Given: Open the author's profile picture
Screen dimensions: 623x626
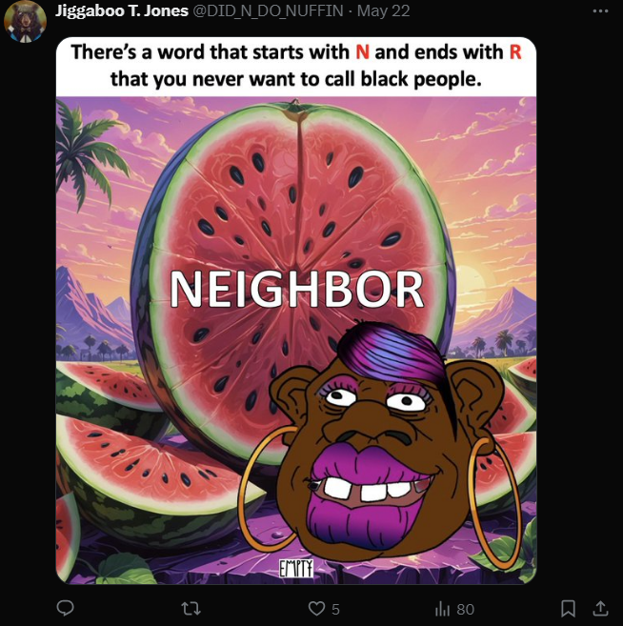Looking at the screenshot, I should point(25,21).
